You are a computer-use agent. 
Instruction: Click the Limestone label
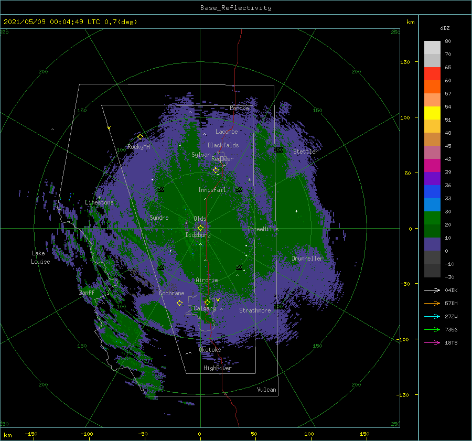point(99,202)
